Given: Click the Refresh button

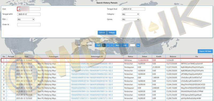Looking at the screenshot, I should [x=112, y=33].
